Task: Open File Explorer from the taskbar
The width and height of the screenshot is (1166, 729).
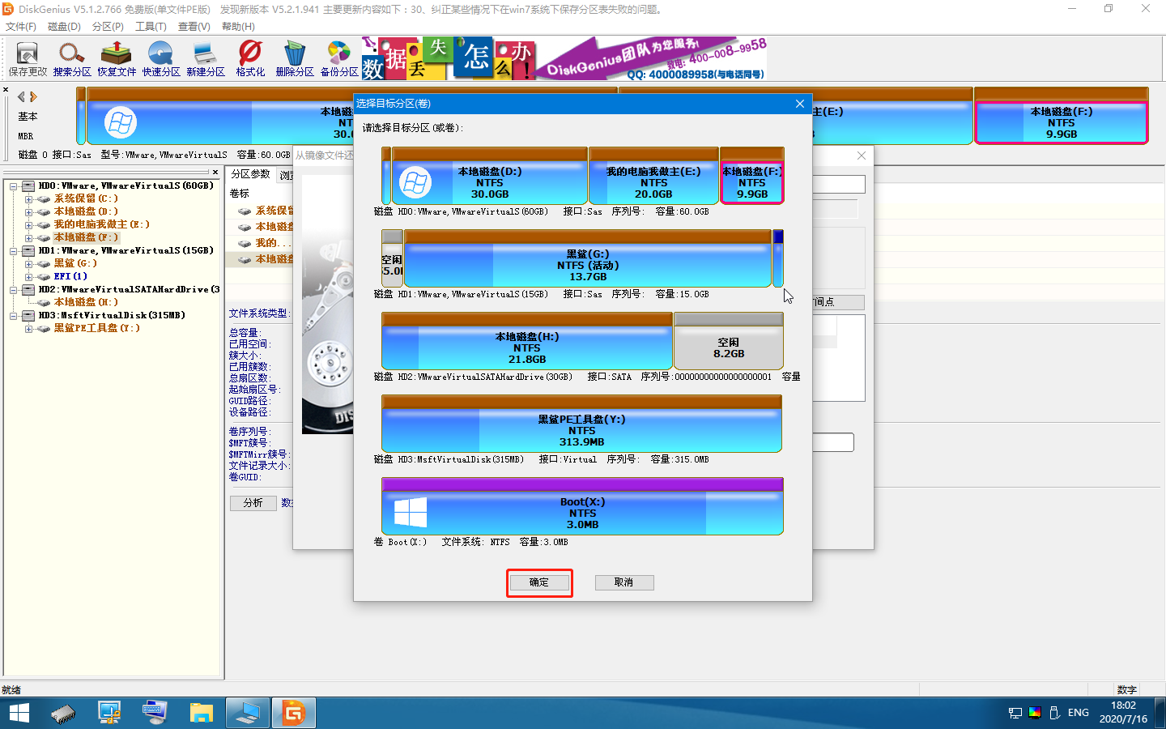Action: click(201, 713)
